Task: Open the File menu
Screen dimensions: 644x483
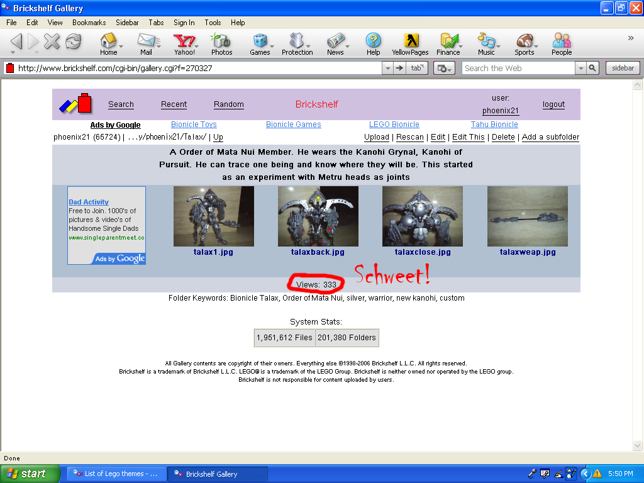Action: point(11,23)
